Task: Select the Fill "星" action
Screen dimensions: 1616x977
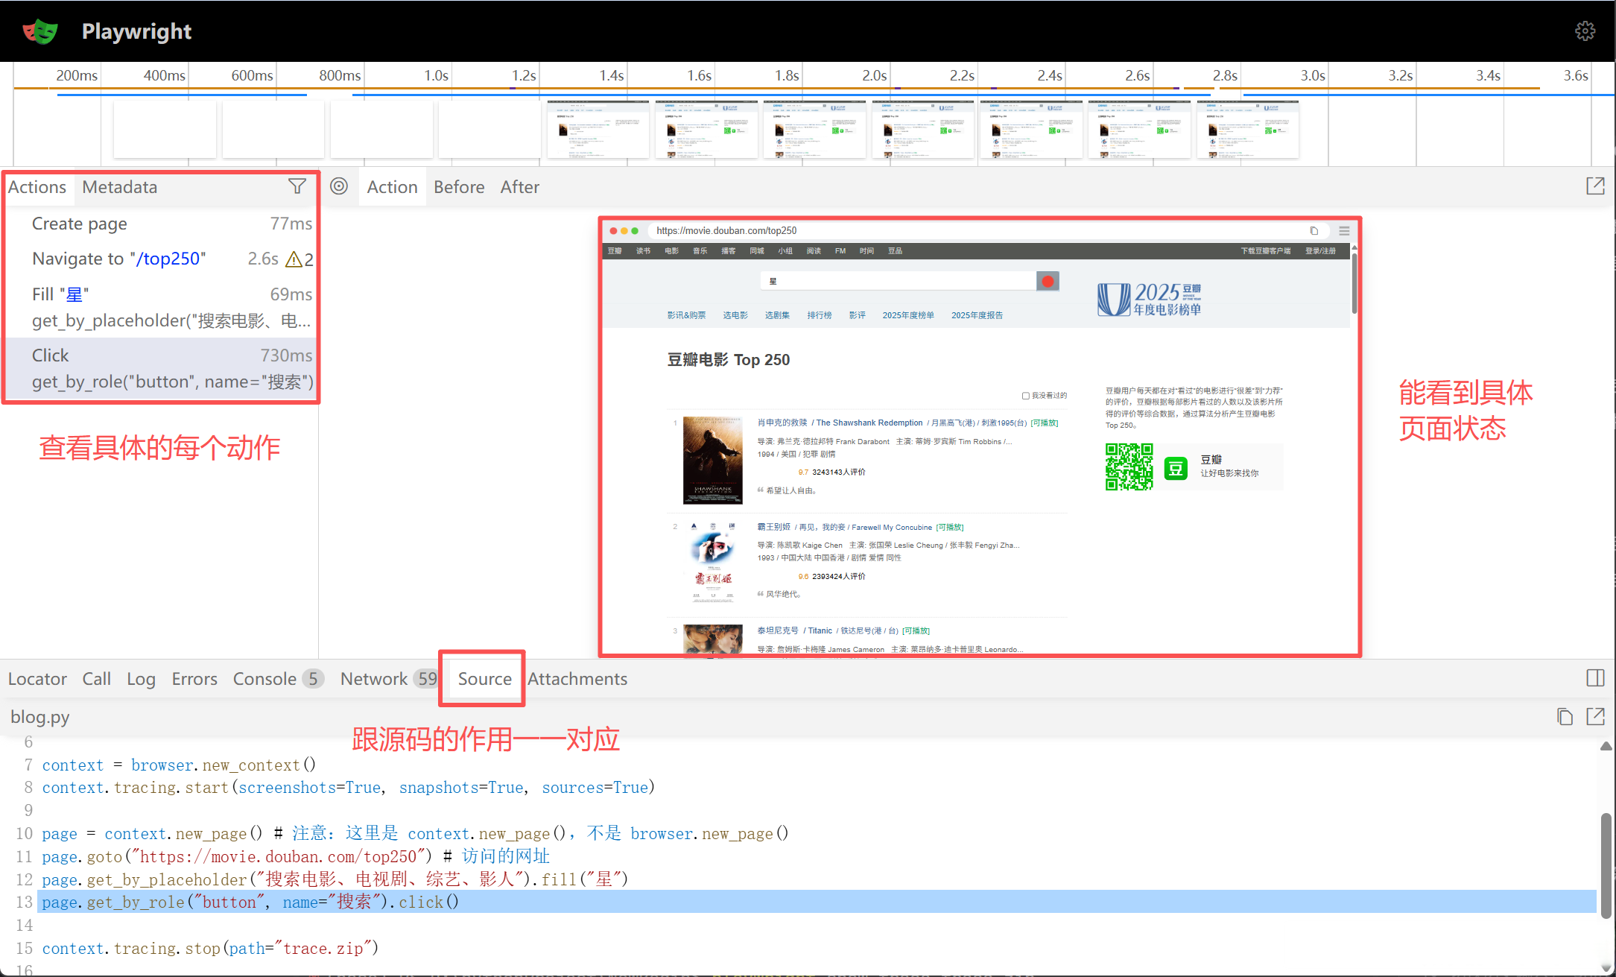Action: point(60,294)
